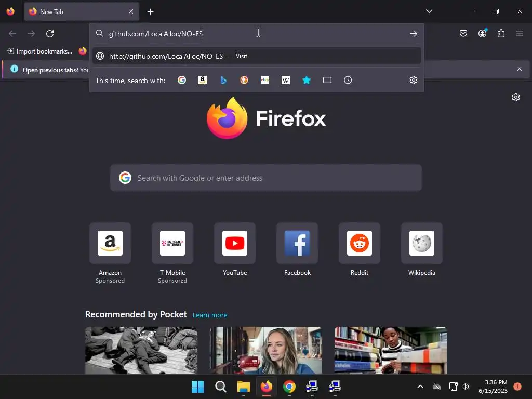This screenshot has width=532, height=399.
Task: Dismiss the Open previous tabs notification
Action: click(x=520, y=69)
